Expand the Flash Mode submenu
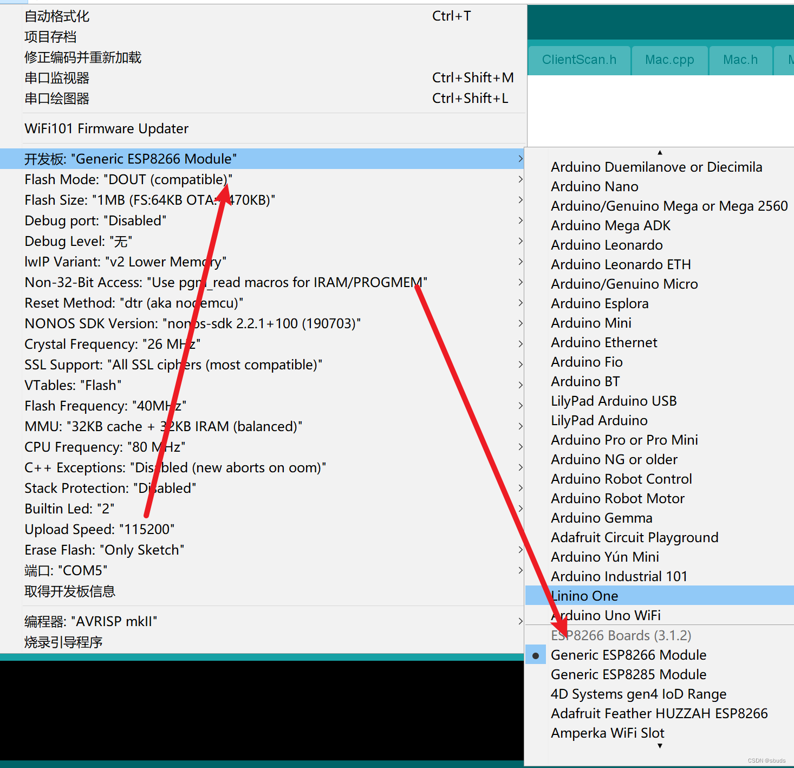Screen dimensions: 794x768 (128, 179)
